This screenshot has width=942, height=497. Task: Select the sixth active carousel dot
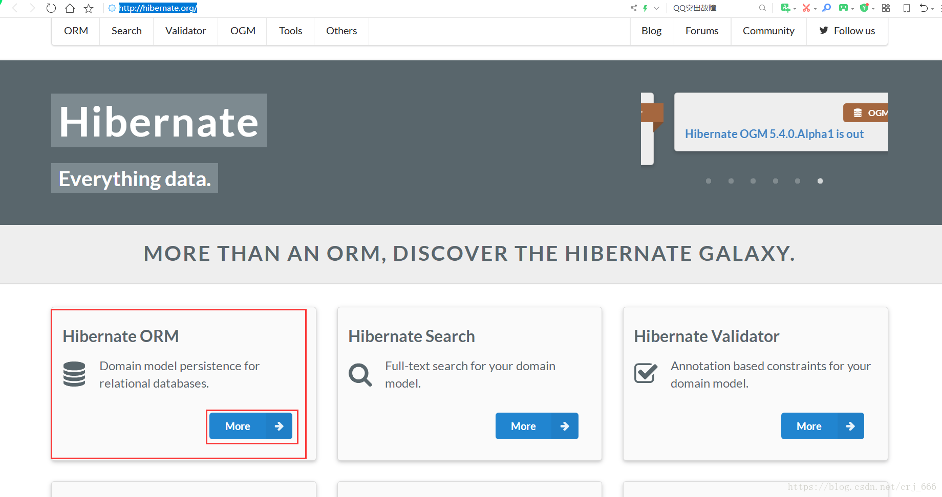coord(820,181)
